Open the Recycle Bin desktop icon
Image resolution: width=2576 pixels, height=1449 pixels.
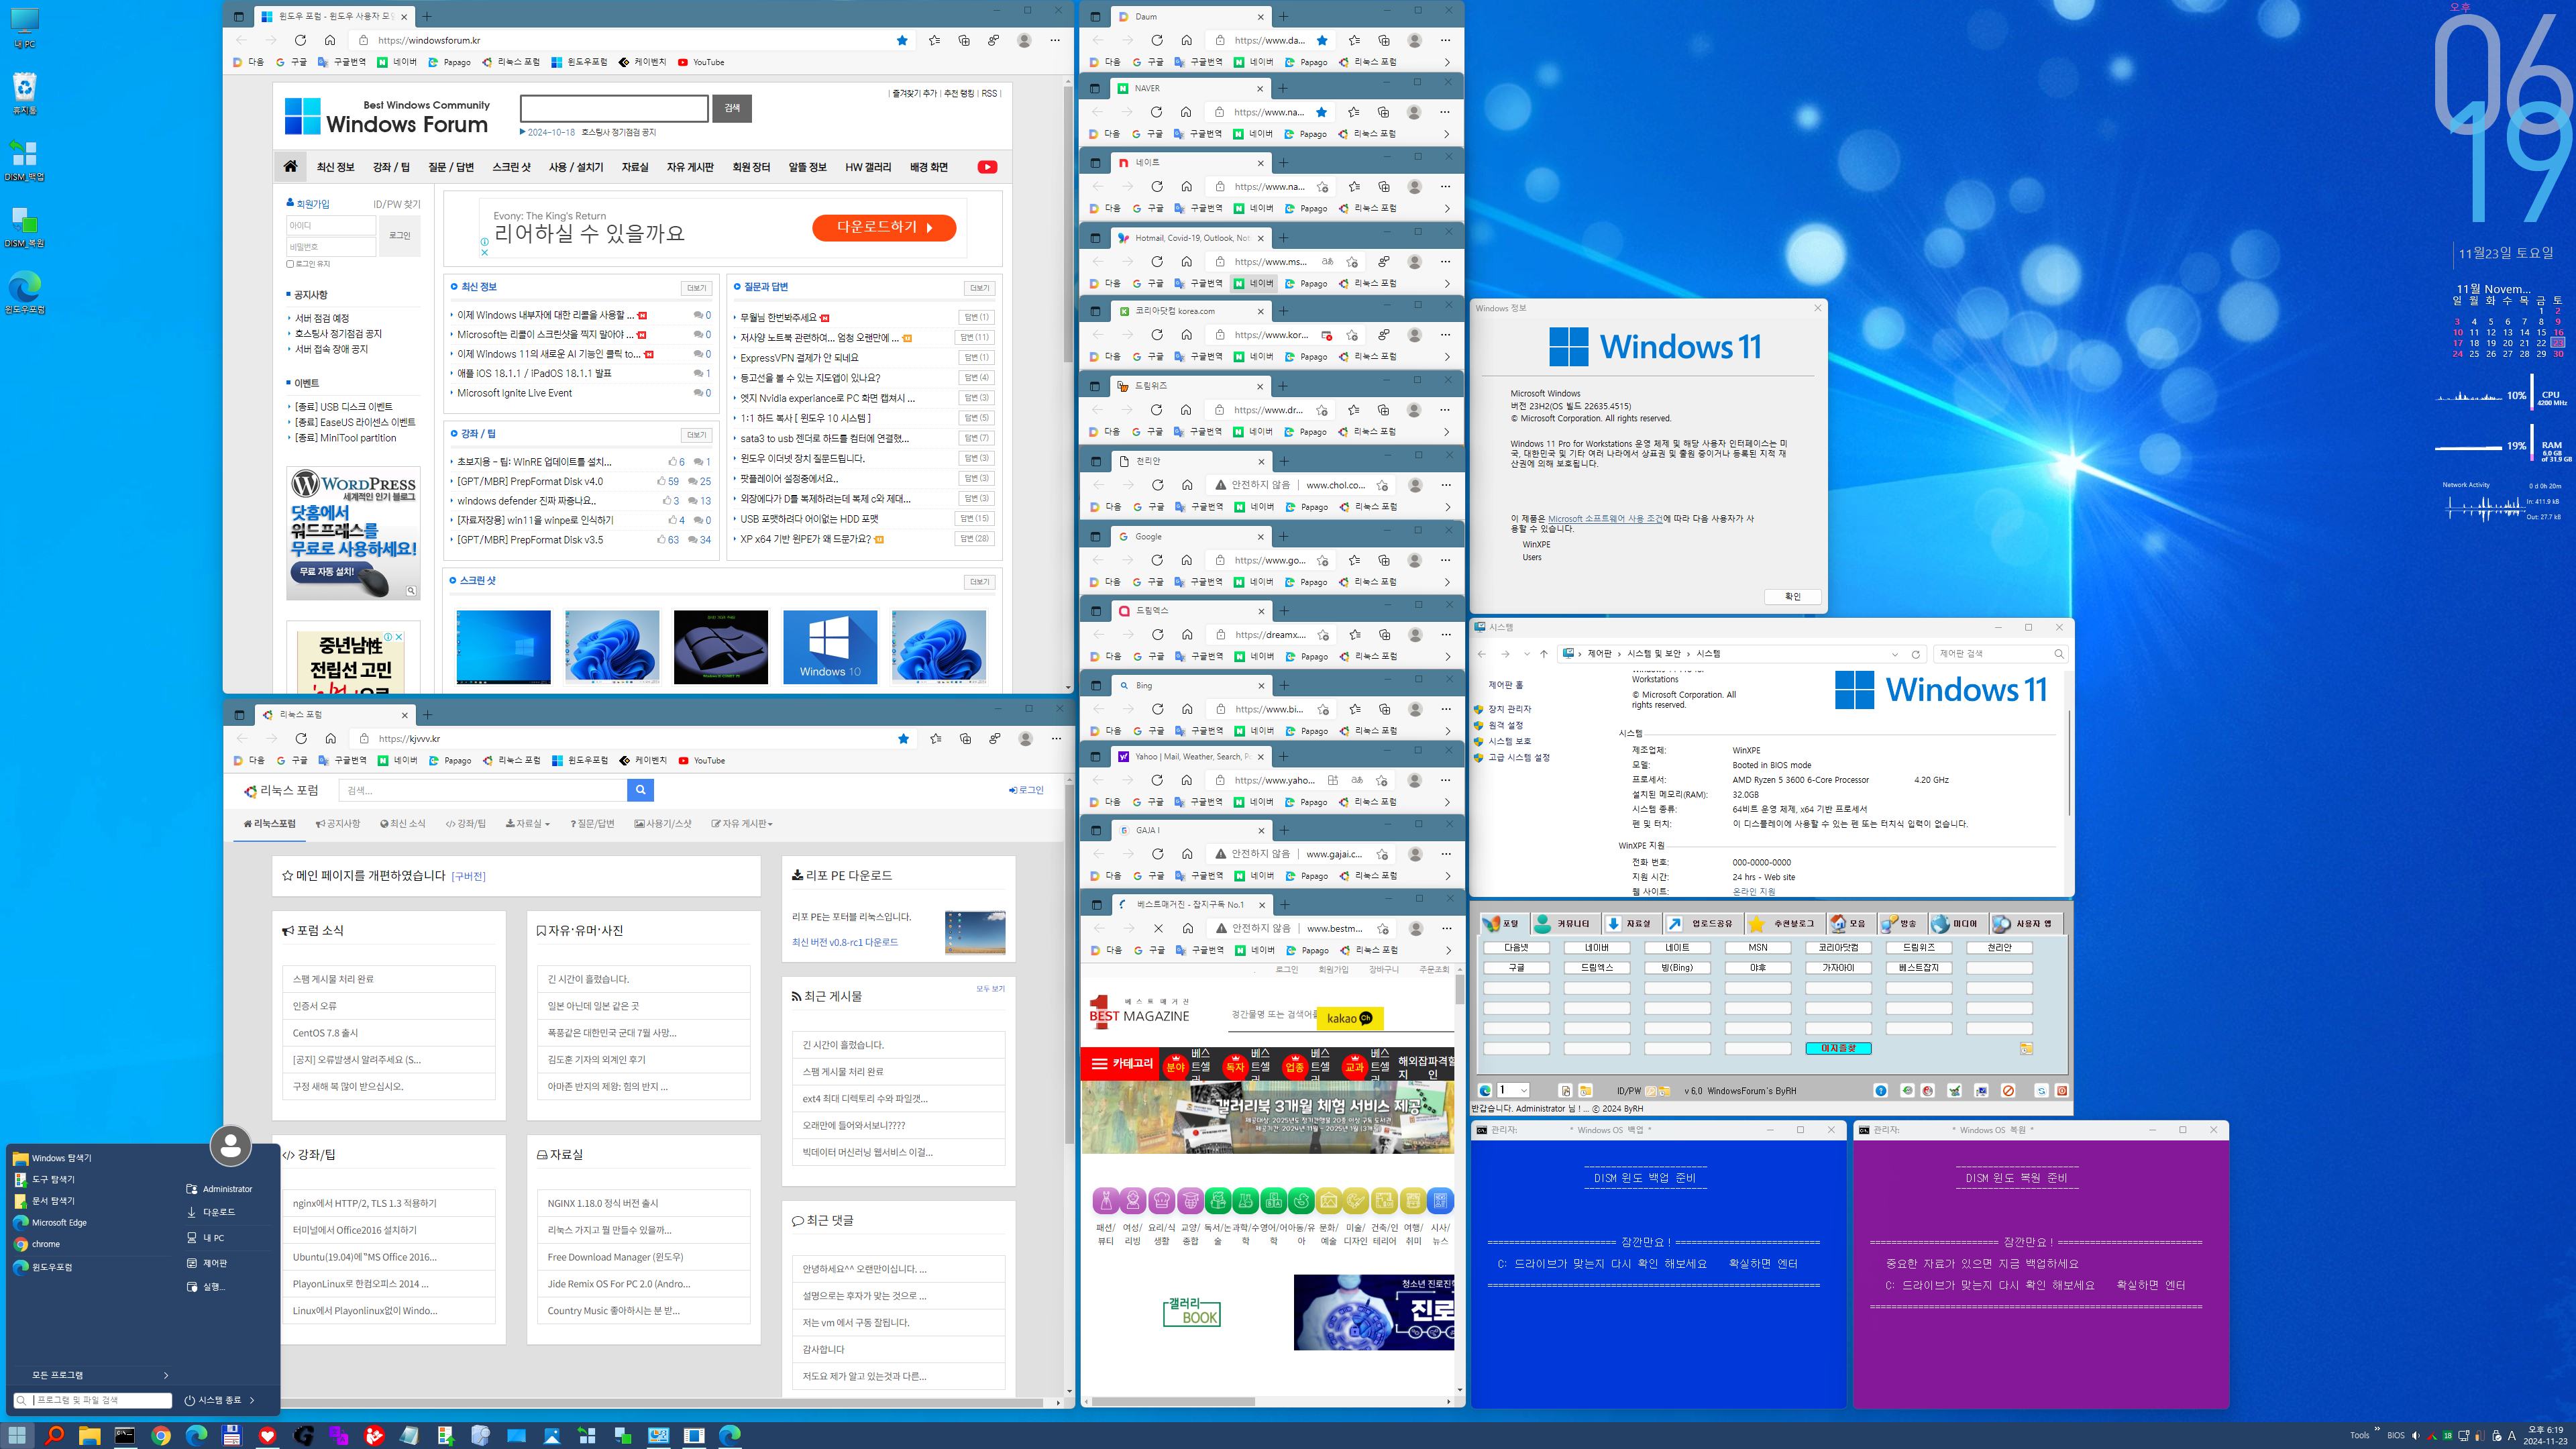(x=24, y=92)
